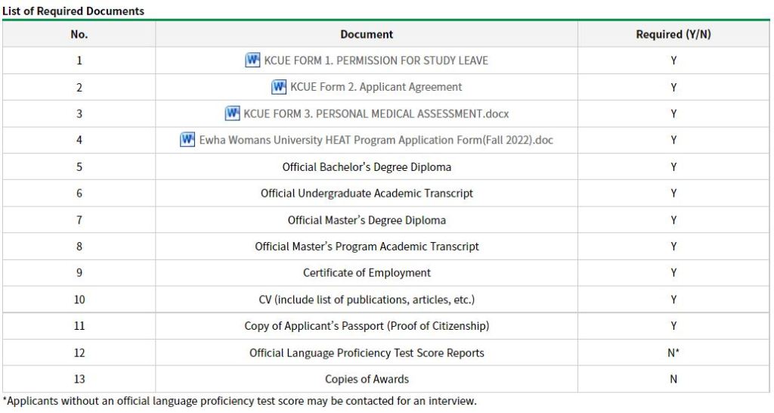The image size is (774, 413).
Task: Click the Word icon beside KCUE FORM 1
Action: (x=253, y=61)
